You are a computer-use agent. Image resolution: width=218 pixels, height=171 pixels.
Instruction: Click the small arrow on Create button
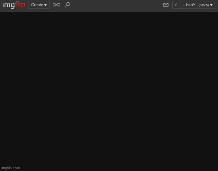[46, 5]
